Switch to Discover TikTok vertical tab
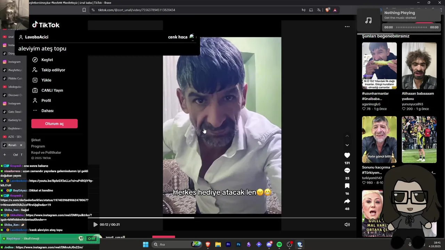The height and width of the screenshot is (250, 445). point(13,95)
